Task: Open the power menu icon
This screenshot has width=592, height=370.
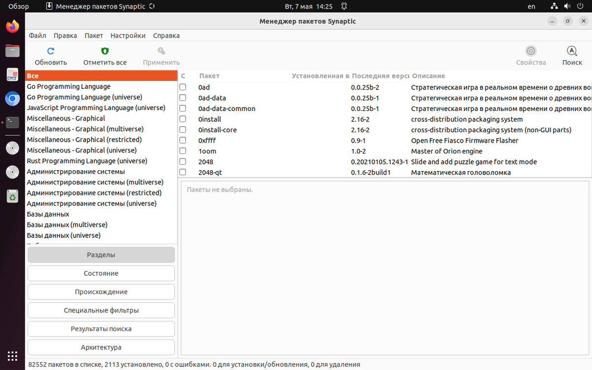Action: [x=581, y=6]
